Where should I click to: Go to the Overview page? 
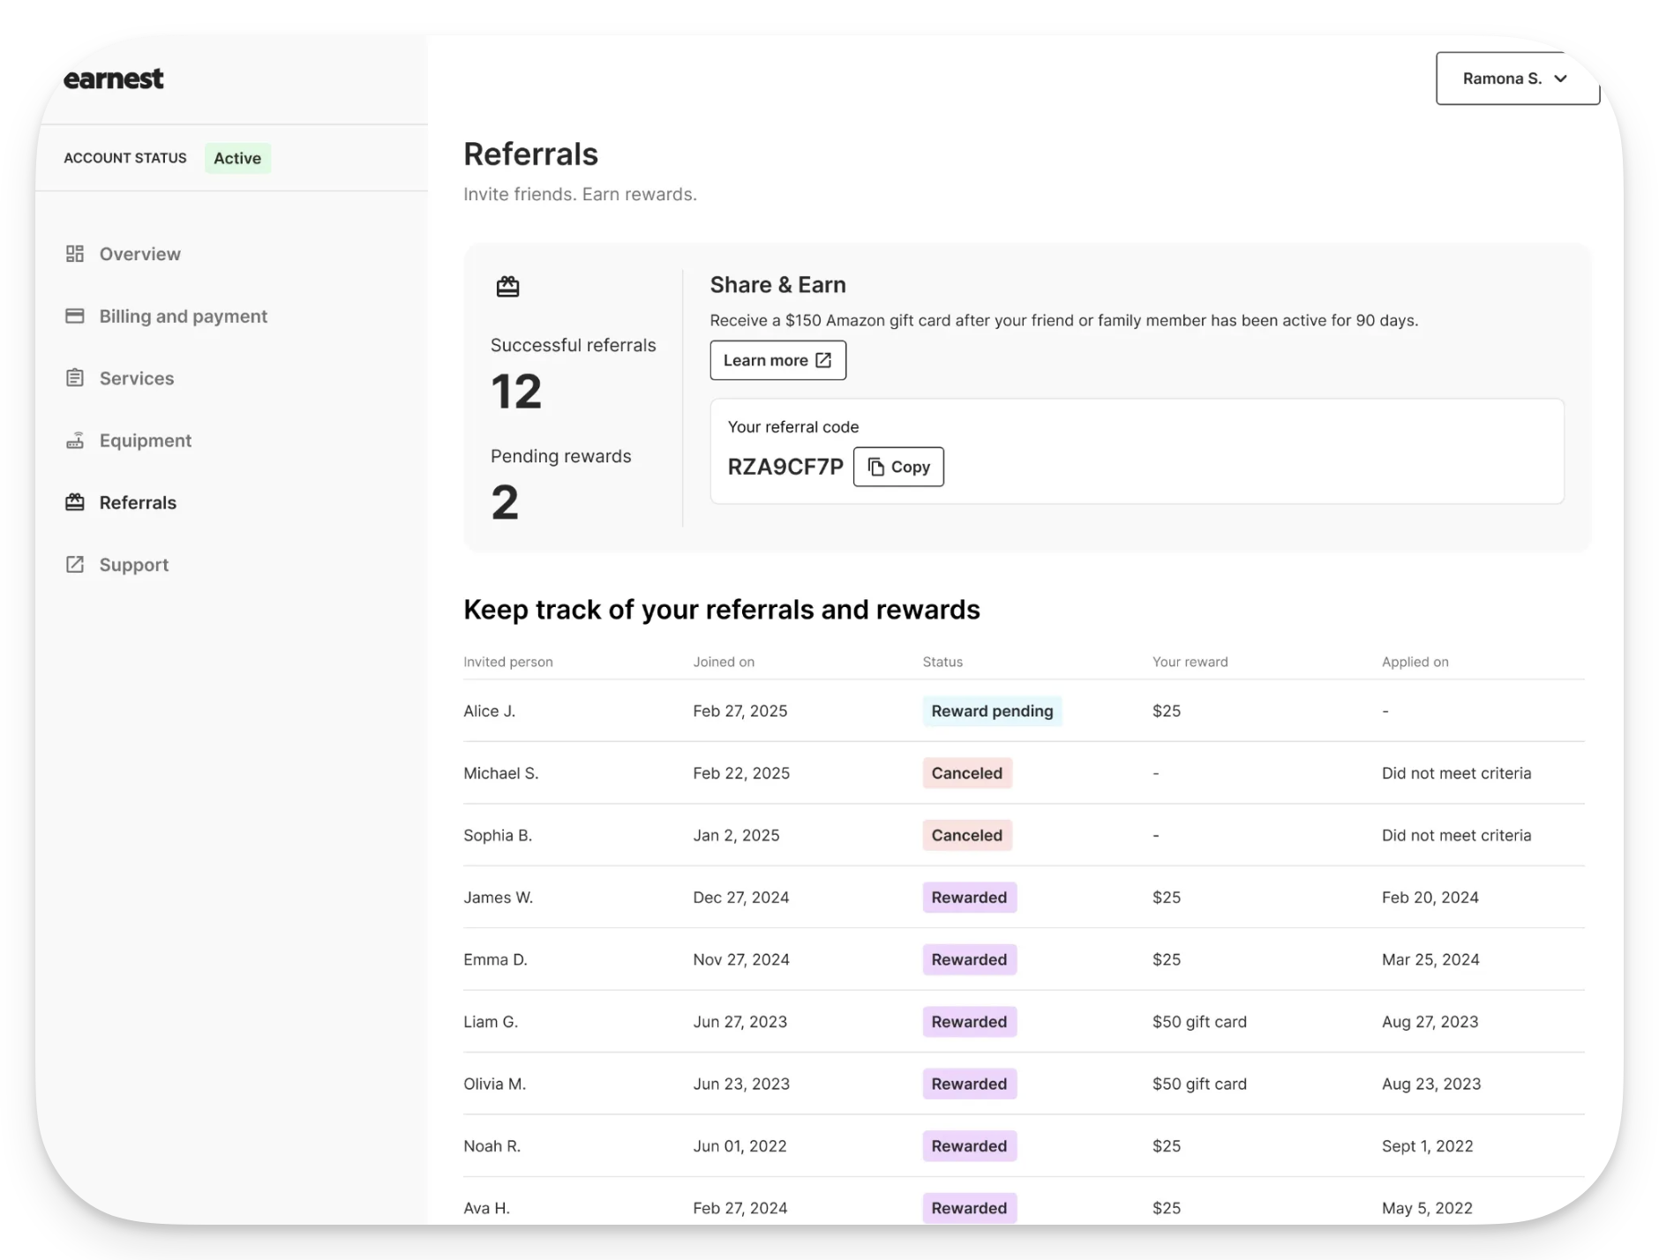[139, 254]
